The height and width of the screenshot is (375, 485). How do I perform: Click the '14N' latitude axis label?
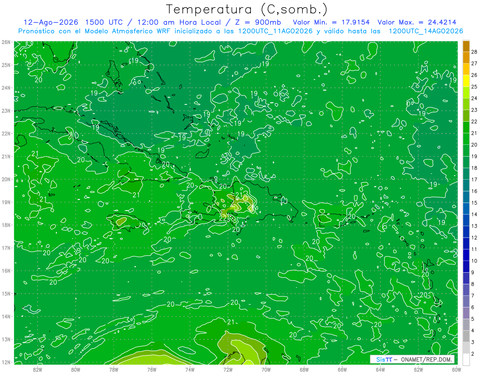[6, 316]
